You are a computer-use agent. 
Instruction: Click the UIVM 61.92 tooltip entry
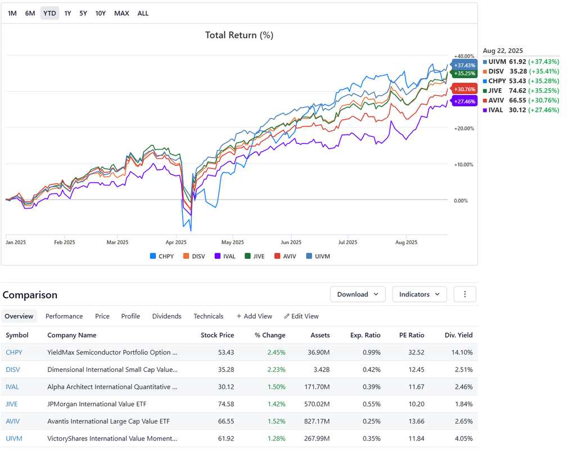point(521,62)
